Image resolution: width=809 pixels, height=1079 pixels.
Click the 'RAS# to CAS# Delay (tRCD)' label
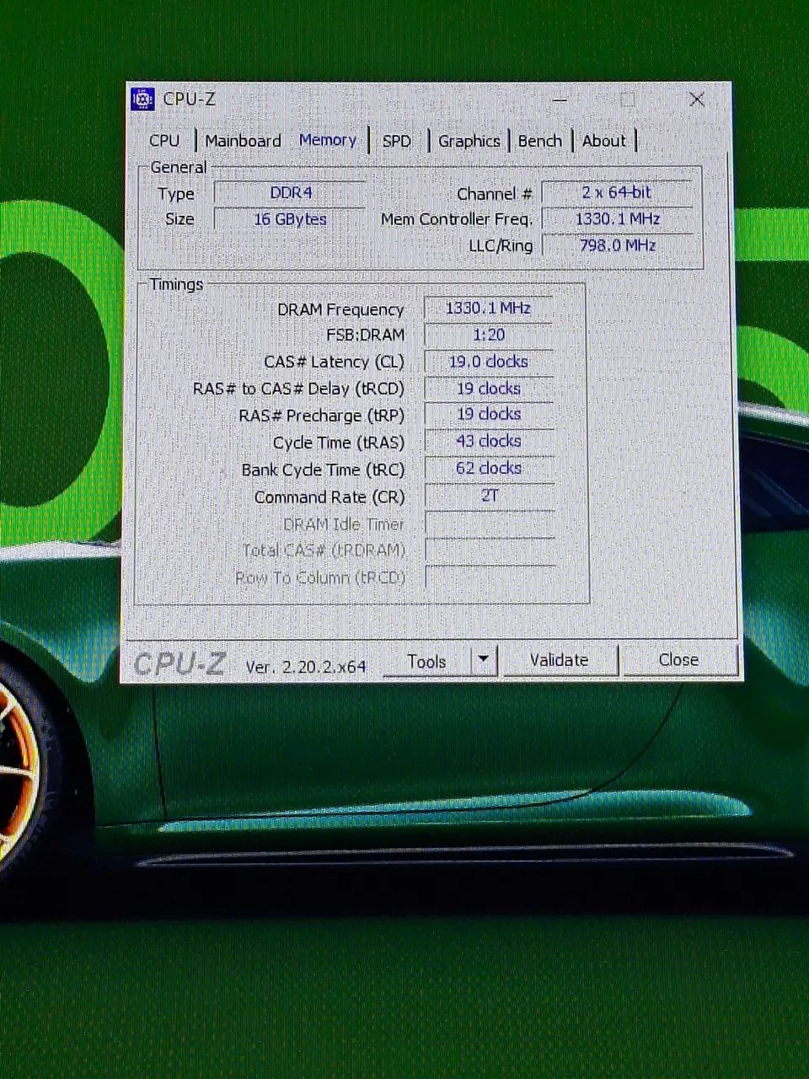point(298,389)
